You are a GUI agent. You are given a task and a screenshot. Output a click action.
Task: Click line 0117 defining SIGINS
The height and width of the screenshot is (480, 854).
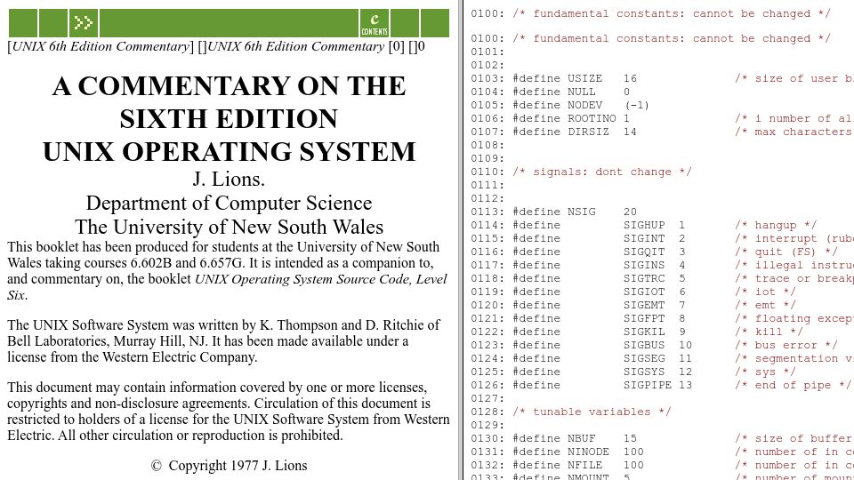pos(662,265)
